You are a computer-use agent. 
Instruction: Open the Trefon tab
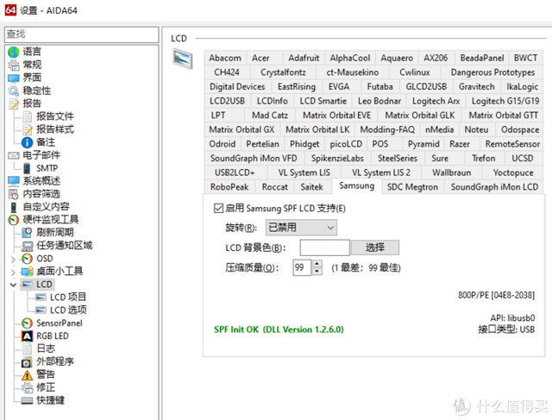(483, 159)
